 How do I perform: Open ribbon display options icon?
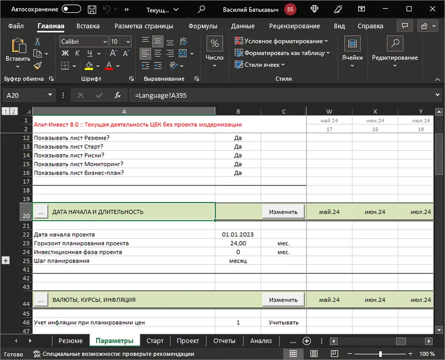pos(361,9)
